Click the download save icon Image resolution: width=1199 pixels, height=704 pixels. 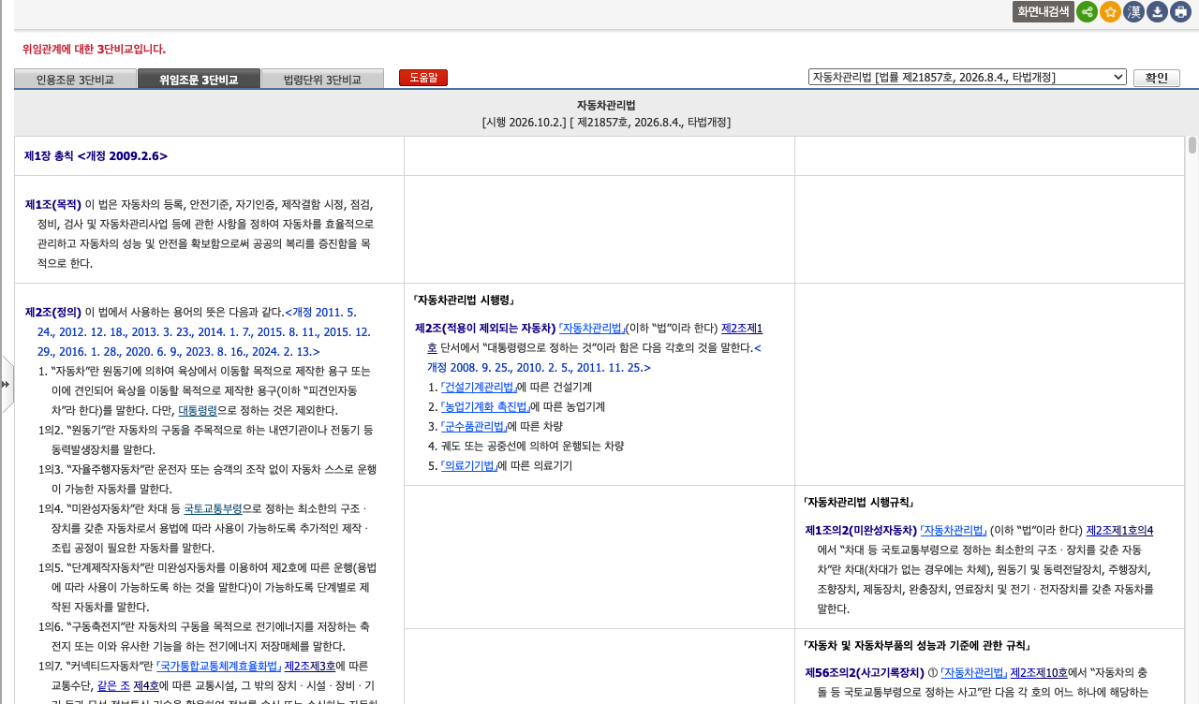pos(1157,12)
